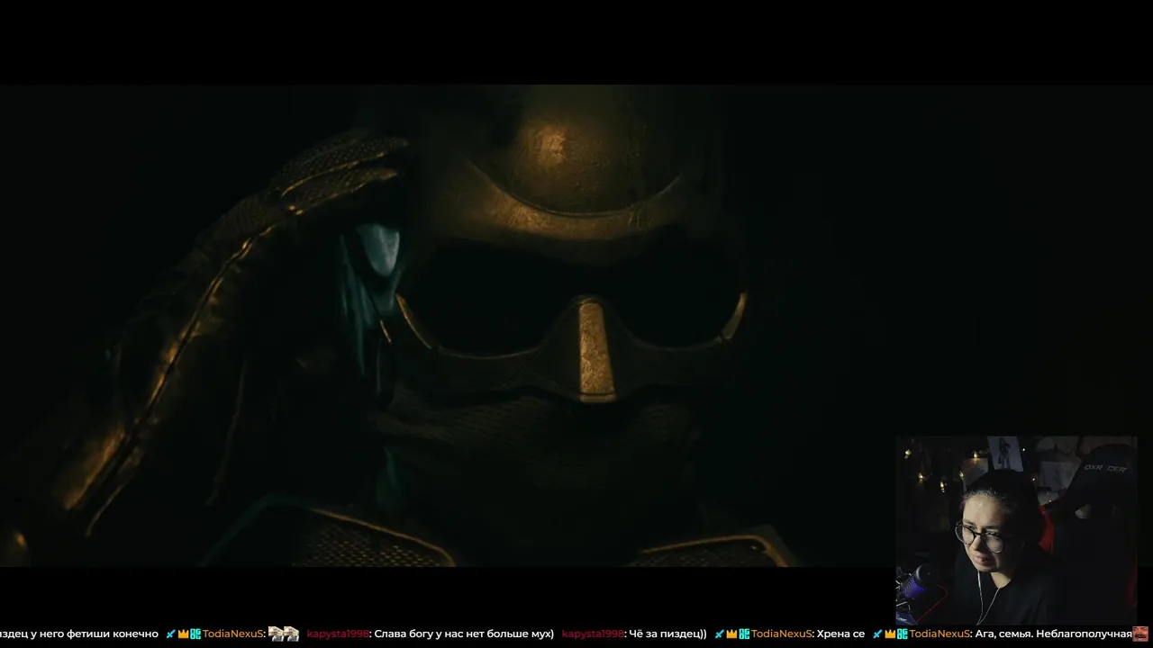Viewport: 1153px width, 648px height.
Task: Click TodiaNexuS username before 'Ага, семья'
Action: 940,634
